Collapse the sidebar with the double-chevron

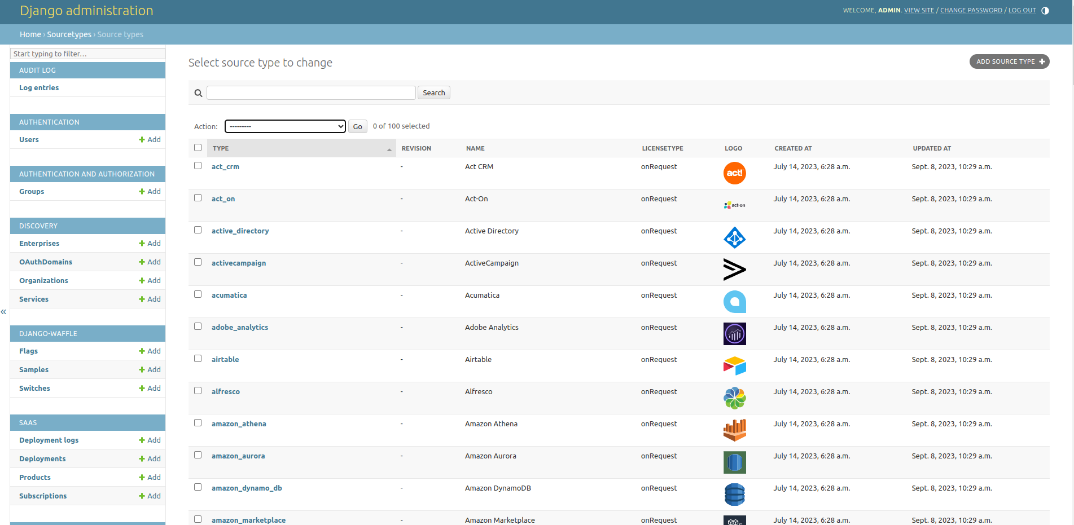pyautogui.click(x=3, y=312)
